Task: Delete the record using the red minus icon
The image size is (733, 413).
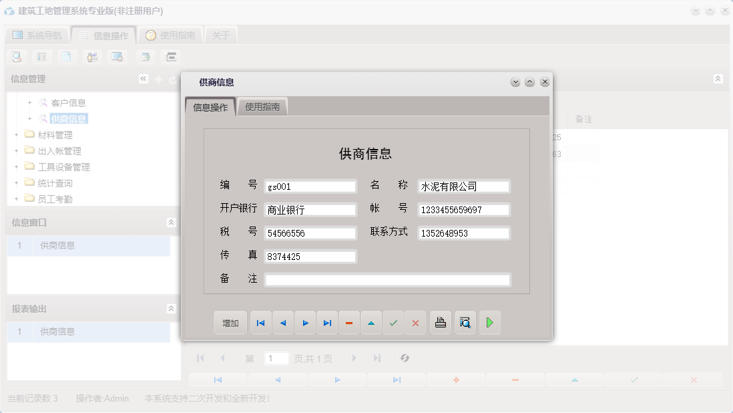Action: coord(349,323)
